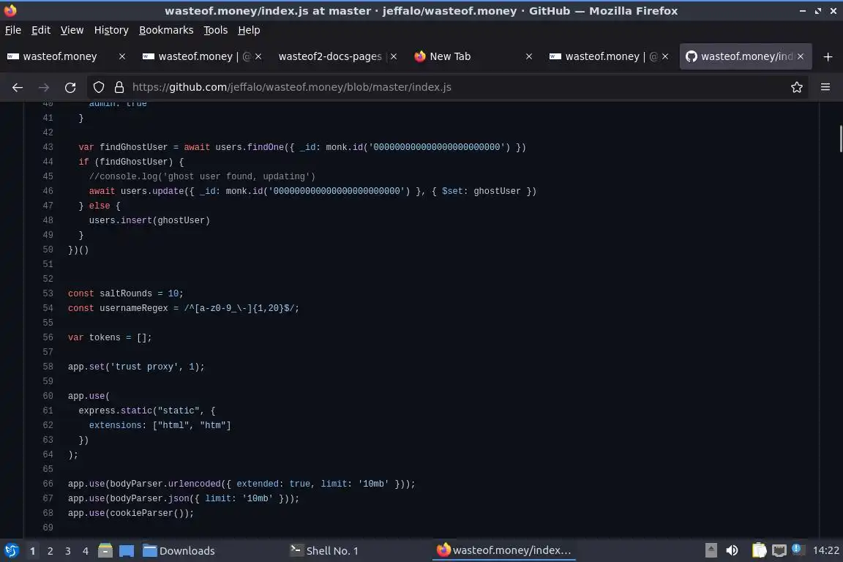This screenshot has height=562, width=843.
Task: Click 'usernameRegex' on line 54
Action: (x=134, y=308)
